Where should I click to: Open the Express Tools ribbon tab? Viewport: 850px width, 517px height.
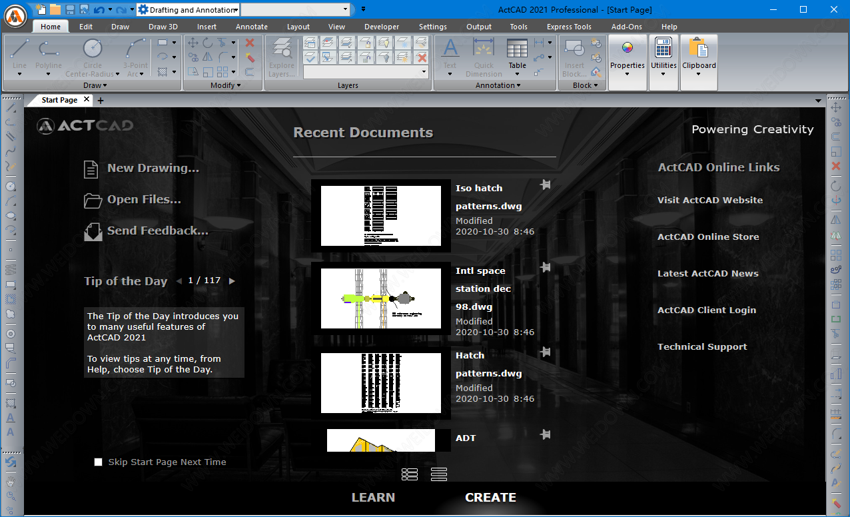click(569, 27)
